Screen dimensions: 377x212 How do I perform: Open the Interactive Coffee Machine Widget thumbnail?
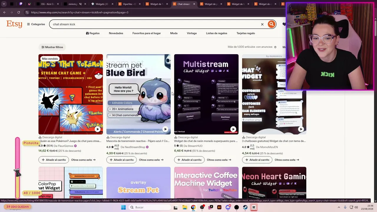point(206,183)
